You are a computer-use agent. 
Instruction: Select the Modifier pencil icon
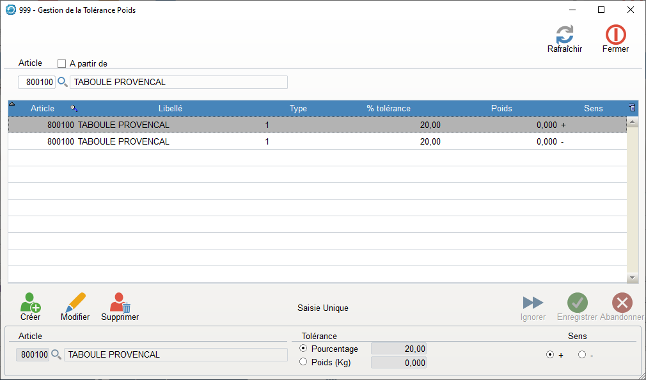point(75,303)
